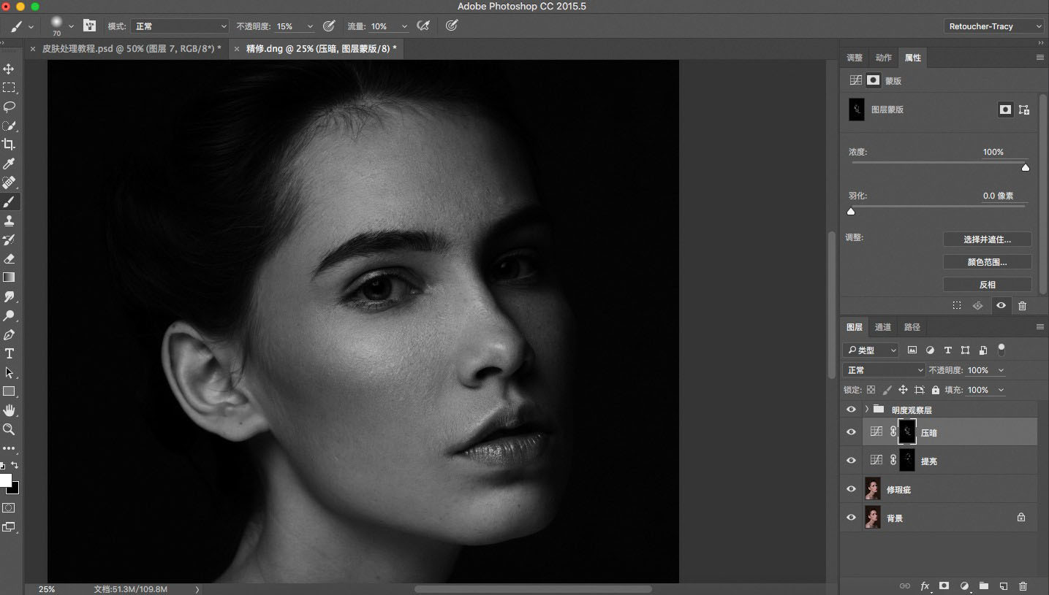1049x595 pixels.
Task: Expand the 明度观察层 layer group
Action: coord(866,410)
